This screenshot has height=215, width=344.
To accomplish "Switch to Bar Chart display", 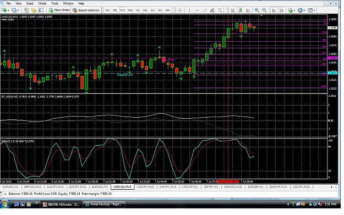I will (233, 10).
